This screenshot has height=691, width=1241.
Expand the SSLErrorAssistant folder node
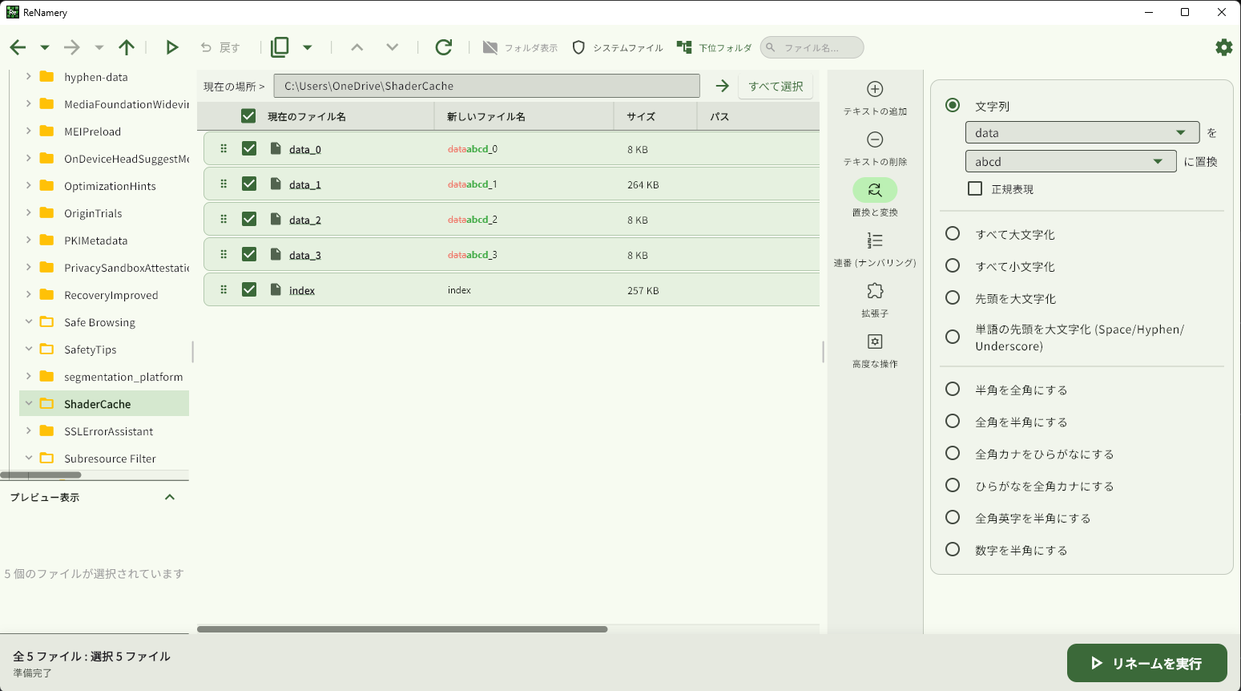pyautogui.click(x=29, y=430)
